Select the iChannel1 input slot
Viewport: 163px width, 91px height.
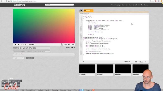pyautogui.click(x=105, y=69)
